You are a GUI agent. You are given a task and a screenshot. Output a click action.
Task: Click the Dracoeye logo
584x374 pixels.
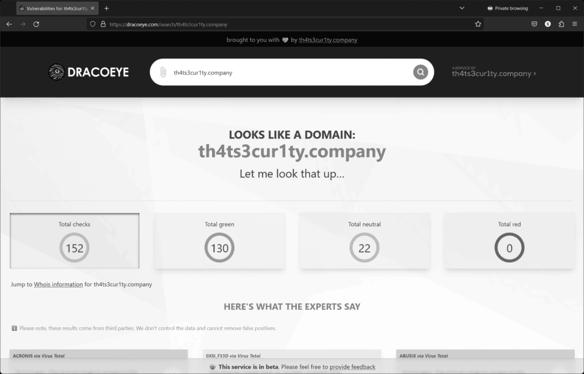[x=88, y=72]
